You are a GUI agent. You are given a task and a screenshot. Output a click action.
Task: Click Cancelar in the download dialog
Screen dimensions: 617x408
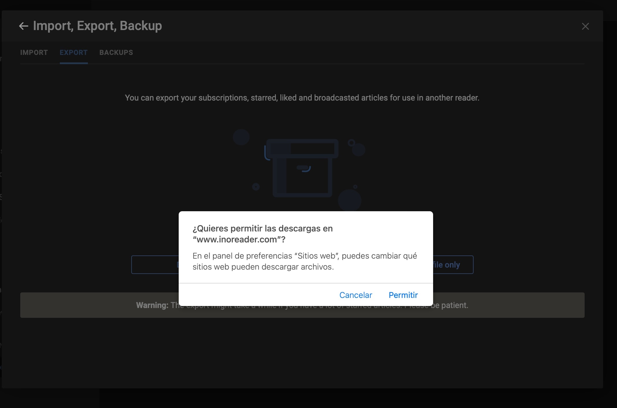tap(356, 295)
